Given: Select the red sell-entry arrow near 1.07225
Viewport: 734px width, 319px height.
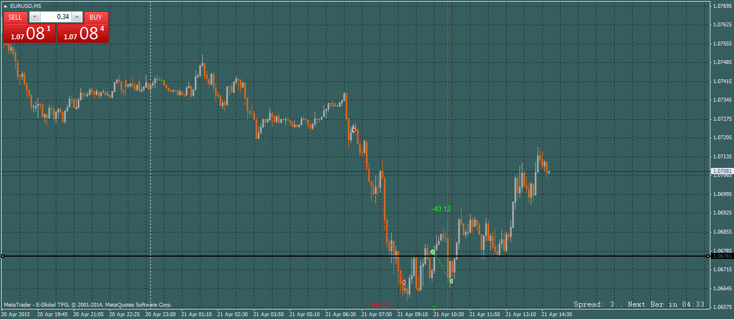Looking at the screenshot, I should pos(354,130).
